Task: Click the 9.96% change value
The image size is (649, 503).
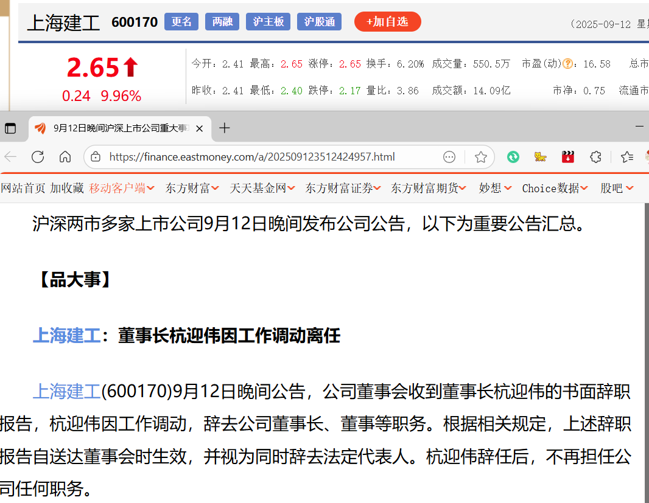Action: (121, 96)
